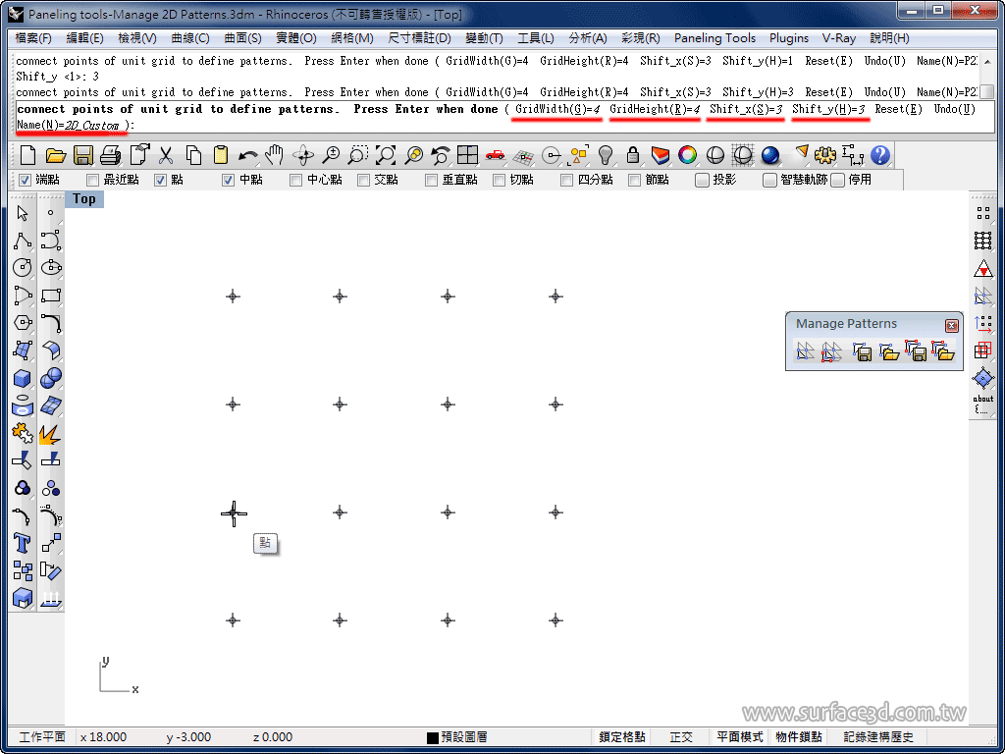Select the Zoom Extents icon
This screenshot has width=1005, height=754.
coord(385,155)
